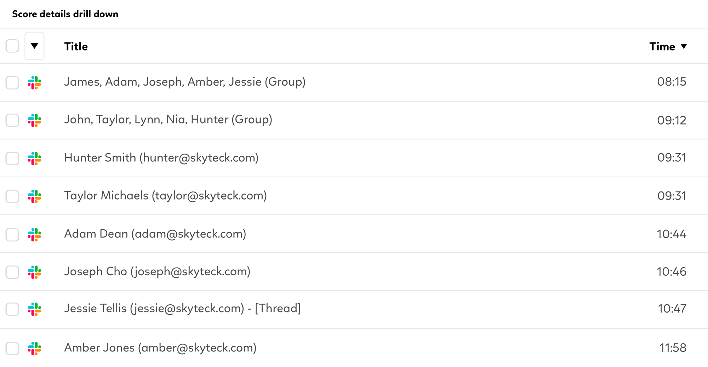Click Slack icon next to Adam Dean
The image size is (708, 367).
pyautogui.click(x=34, y=234)
